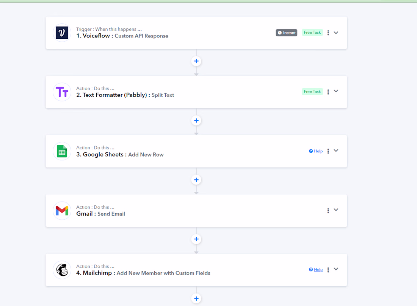417x306 pixels.
Task: Click Free Task badge on Voiceflow step
Action: tap(312, 33)
